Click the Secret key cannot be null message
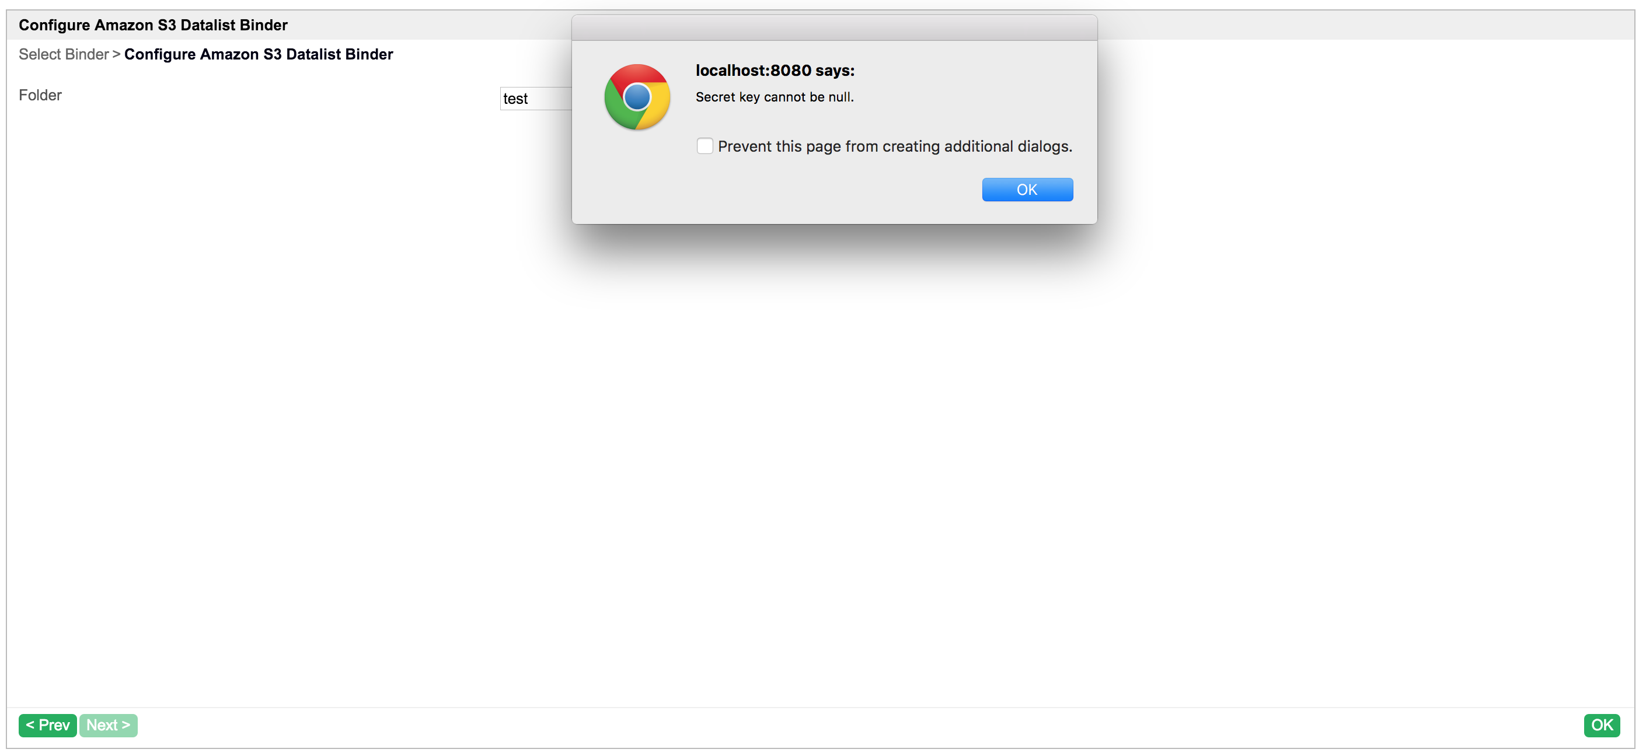Viewport: 1646px width, 756px height. click(774, 97)
